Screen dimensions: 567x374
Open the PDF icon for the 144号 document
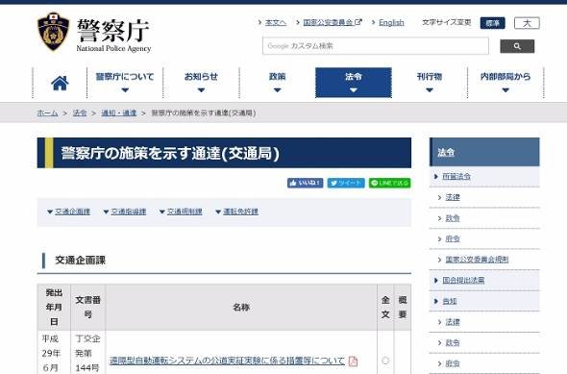click(x=353, y=361)
